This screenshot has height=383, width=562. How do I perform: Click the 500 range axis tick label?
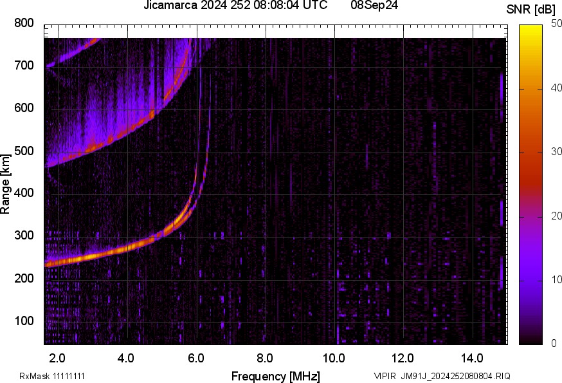[24, 151]
